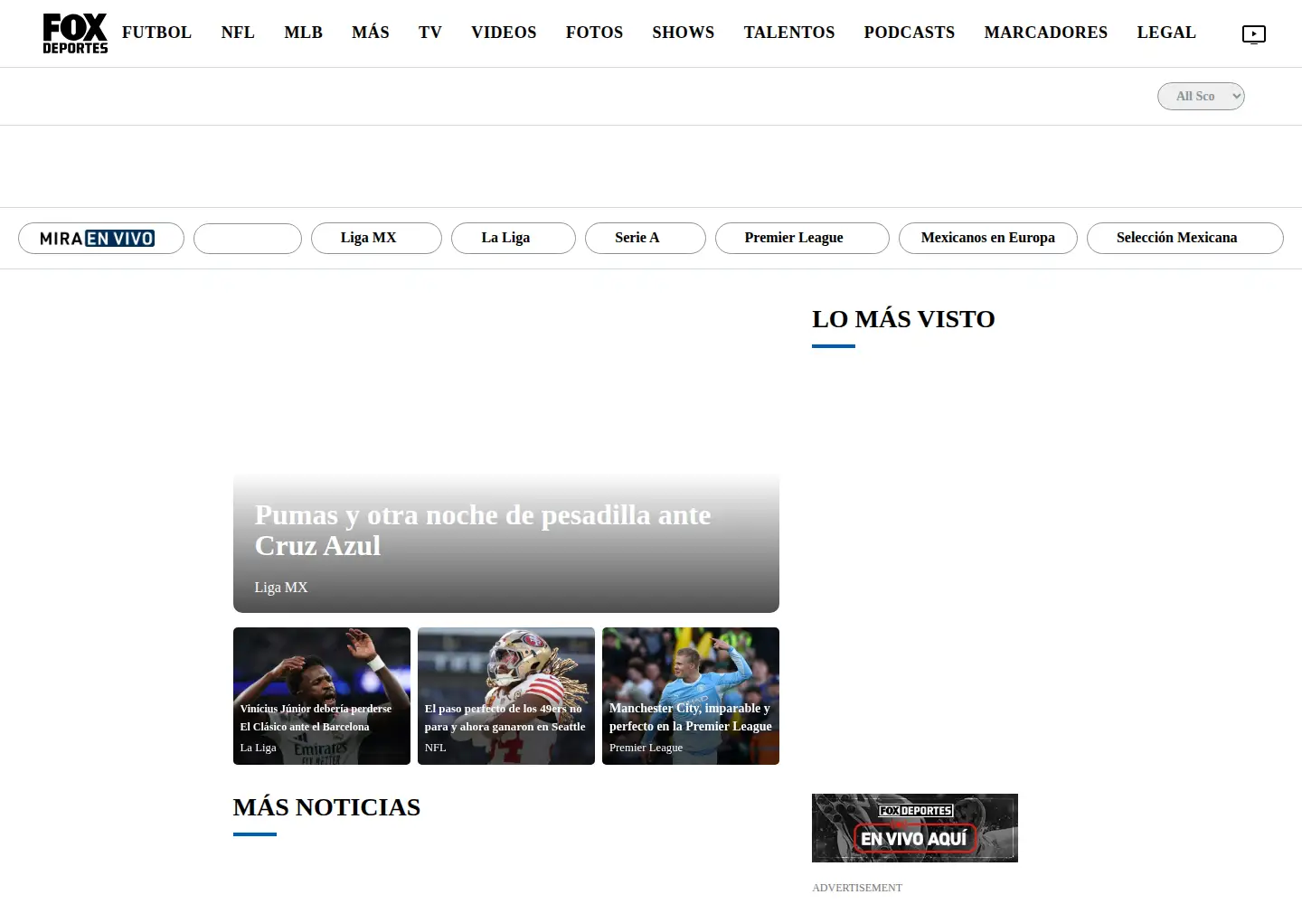Image resolution: width=1302 pixels, height=904 pixels.
Task: Click the MIRA EN VIVO pill button
Action: point(101,239)
